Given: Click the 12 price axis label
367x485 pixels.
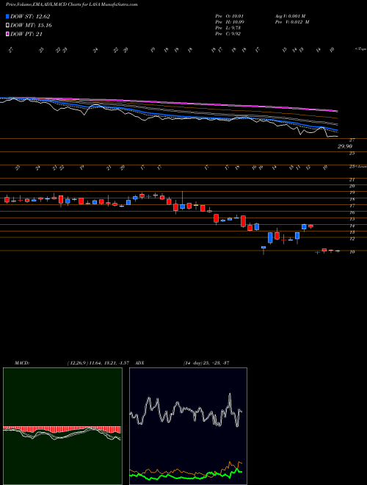Looking at the screenshot, I should [x=352, y=239].
